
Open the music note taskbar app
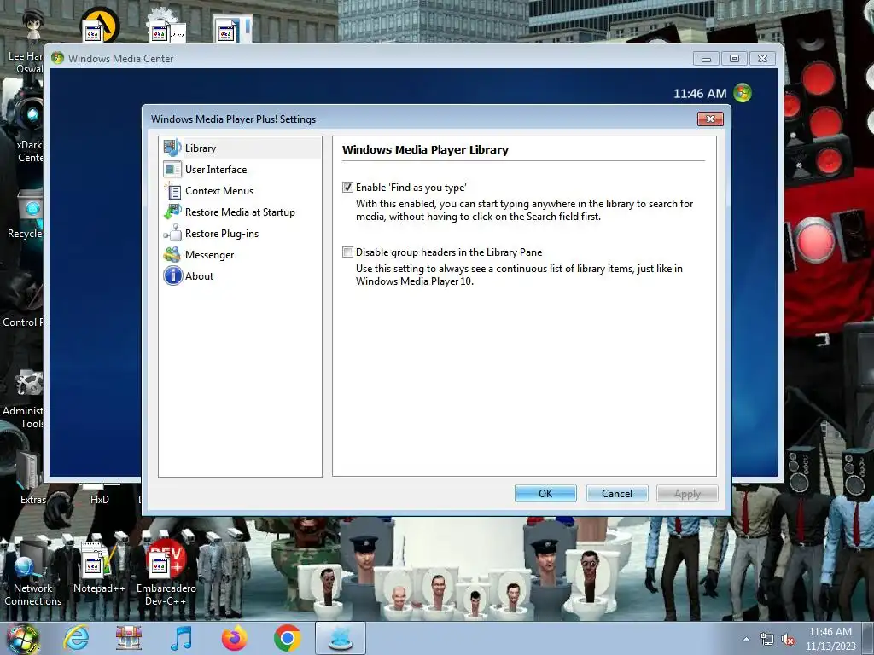(x=181, y=638)
